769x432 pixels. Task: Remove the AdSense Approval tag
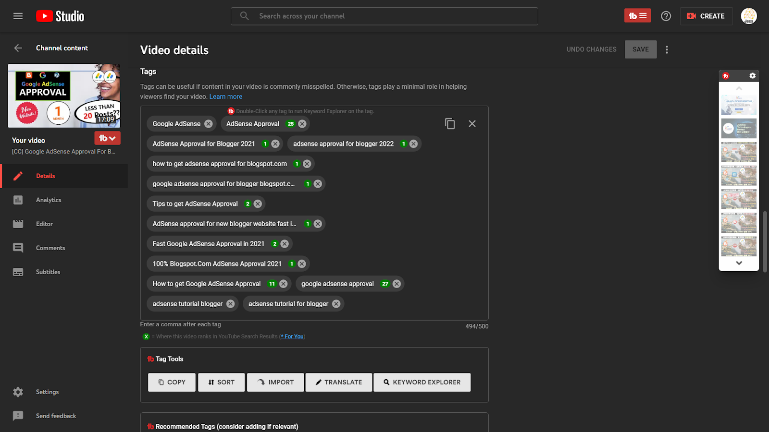click(302, 124)
